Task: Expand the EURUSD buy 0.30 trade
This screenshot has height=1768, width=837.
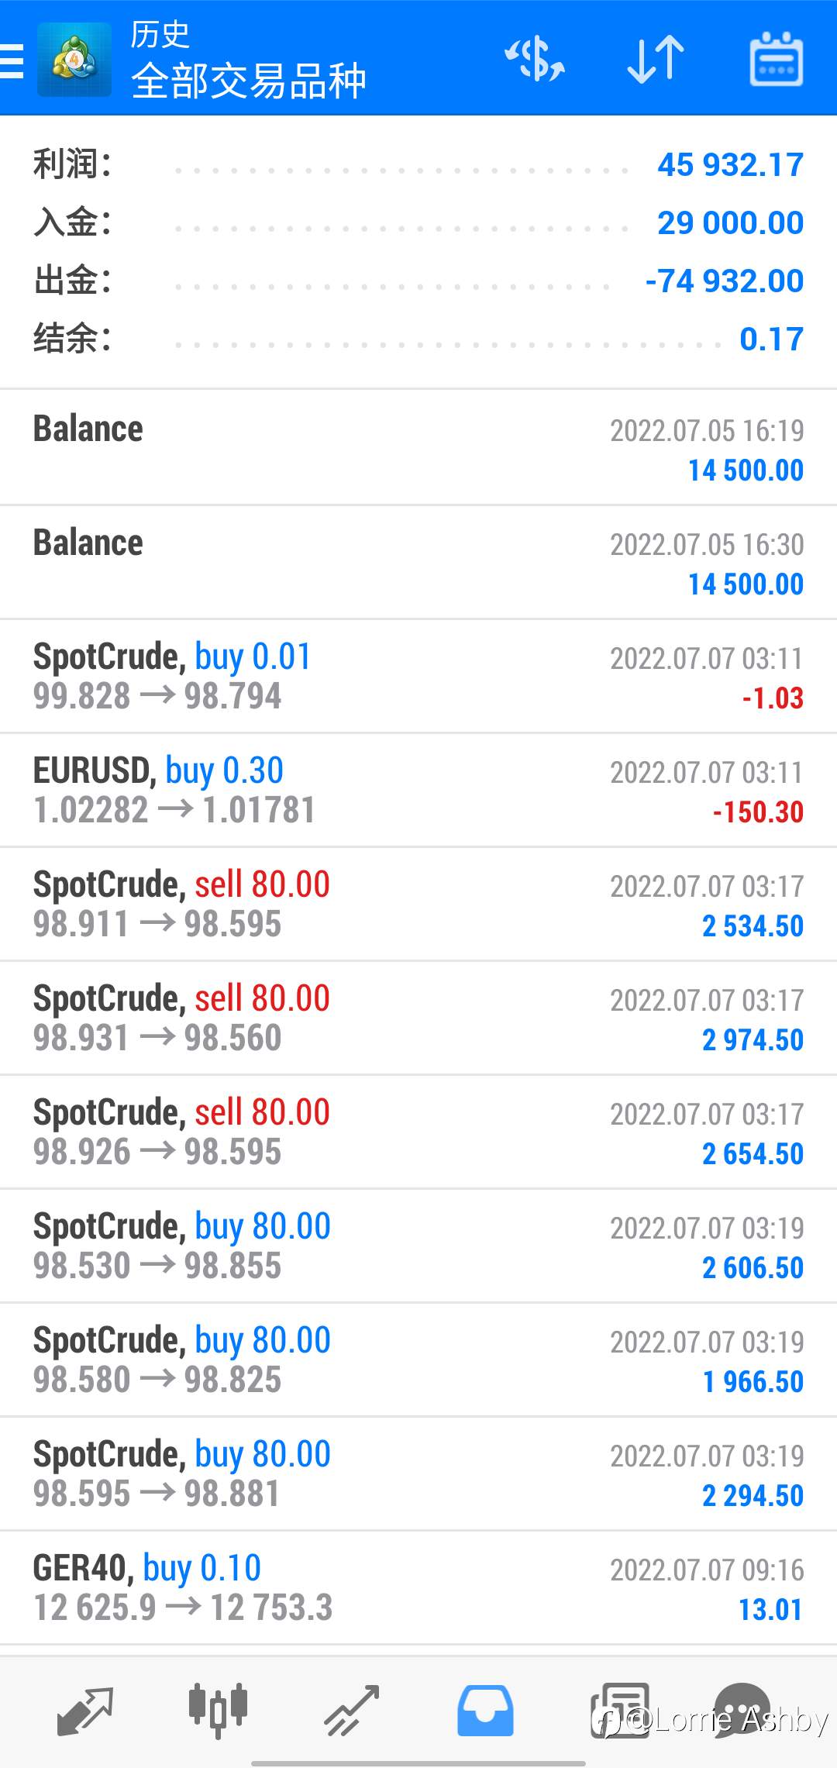Action: coord(418,790)
